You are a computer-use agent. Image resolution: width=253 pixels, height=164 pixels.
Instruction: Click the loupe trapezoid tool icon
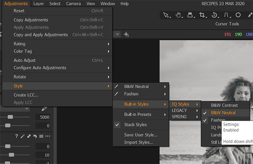point(191,15)
